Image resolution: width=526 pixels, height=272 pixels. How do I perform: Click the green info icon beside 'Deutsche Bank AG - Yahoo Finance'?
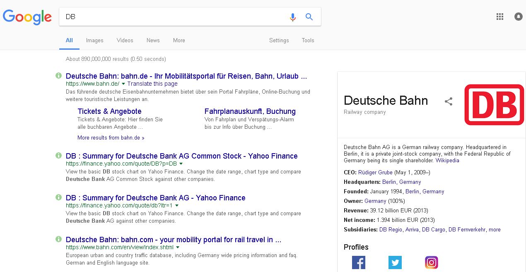pos(59,197)
